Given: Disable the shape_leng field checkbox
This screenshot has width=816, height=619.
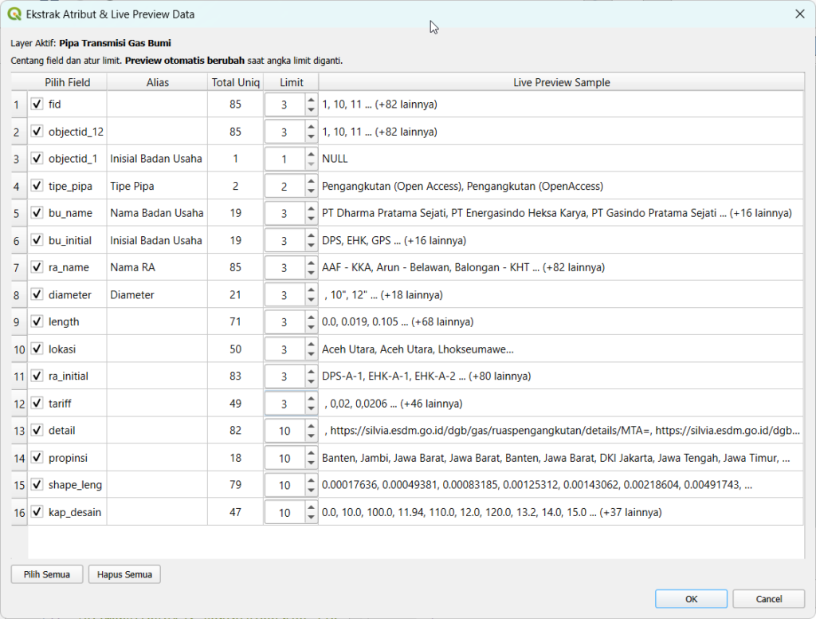Looking at the screenshot, I should pos(37,484).
